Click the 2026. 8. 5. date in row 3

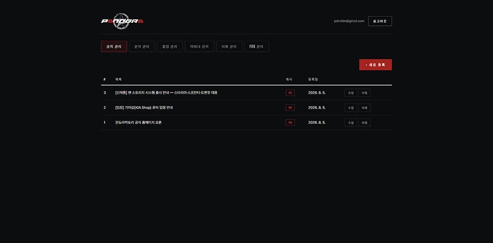pyautogui.click(x=317, y=93)
